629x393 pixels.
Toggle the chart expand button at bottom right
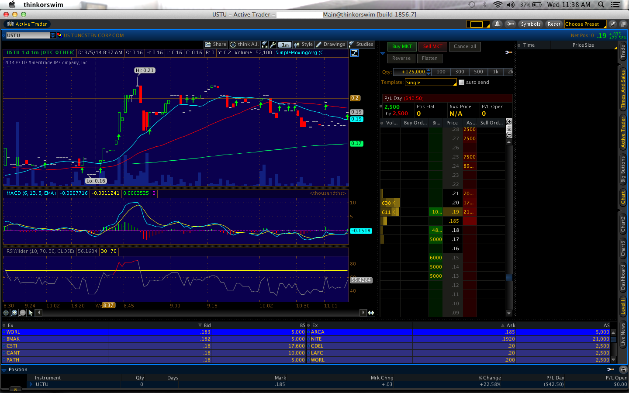point(371,313)
